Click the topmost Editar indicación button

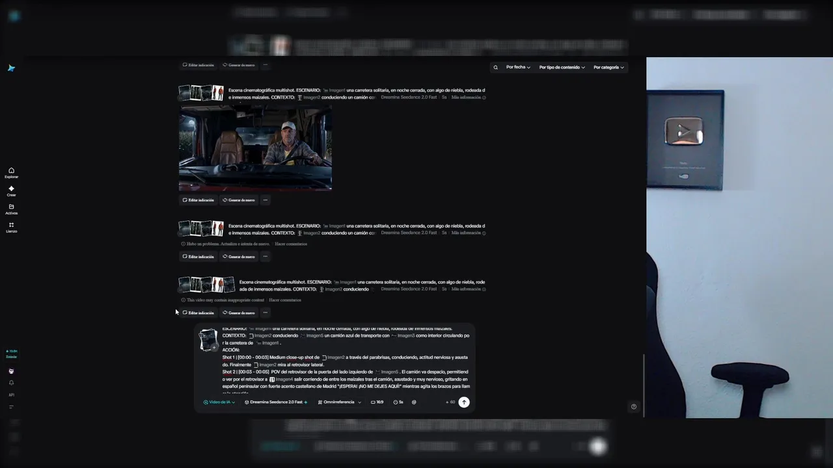[x=198, y=65]
